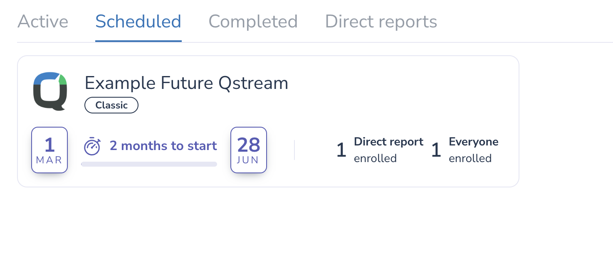
Task: Select the Scheduled tab
Action: (x=138, y=22)
